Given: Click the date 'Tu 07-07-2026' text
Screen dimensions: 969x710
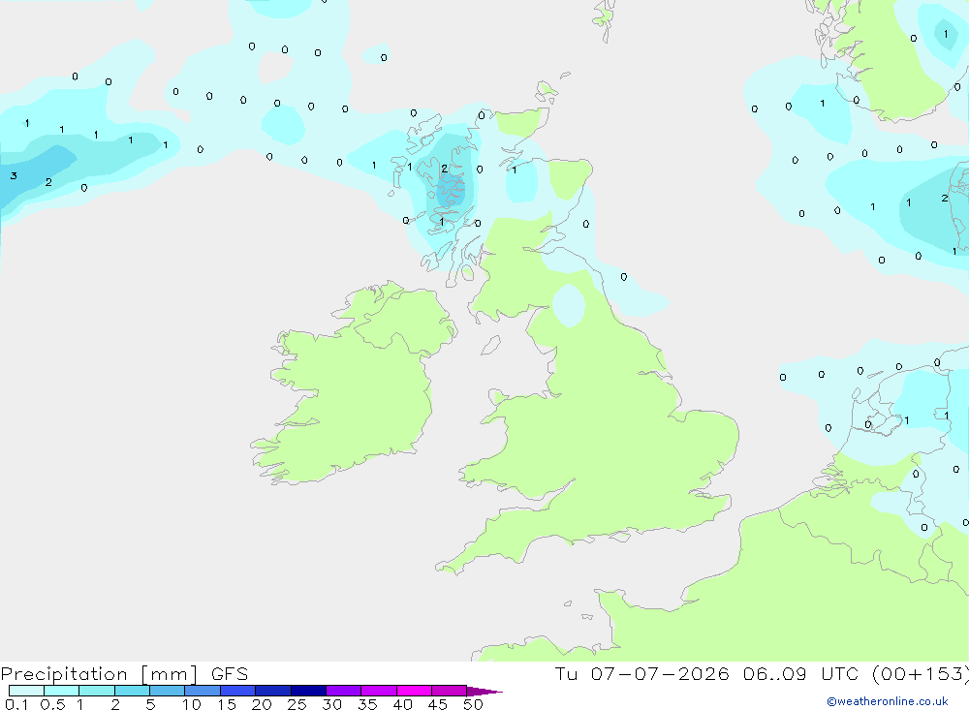Looking at the screenshot, I should click(641, 673).
